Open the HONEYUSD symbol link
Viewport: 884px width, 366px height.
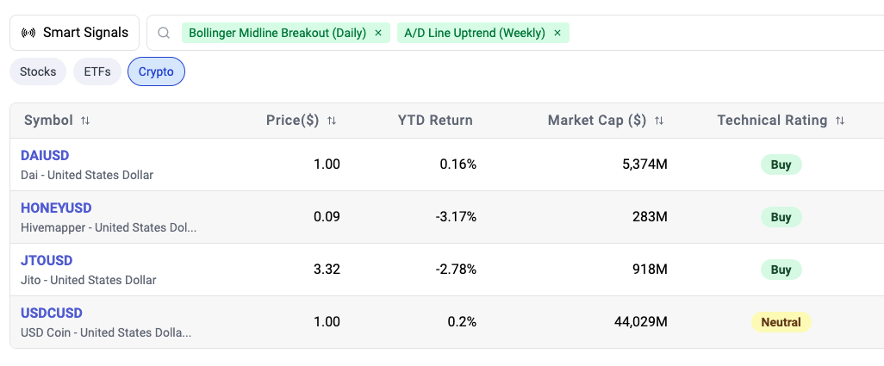click(x=56, y=208)
